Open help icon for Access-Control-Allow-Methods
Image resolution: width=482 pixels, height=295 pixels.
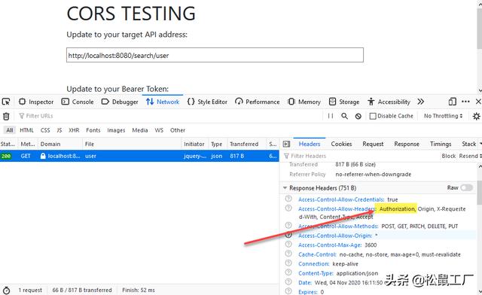[x=288, y=226]
